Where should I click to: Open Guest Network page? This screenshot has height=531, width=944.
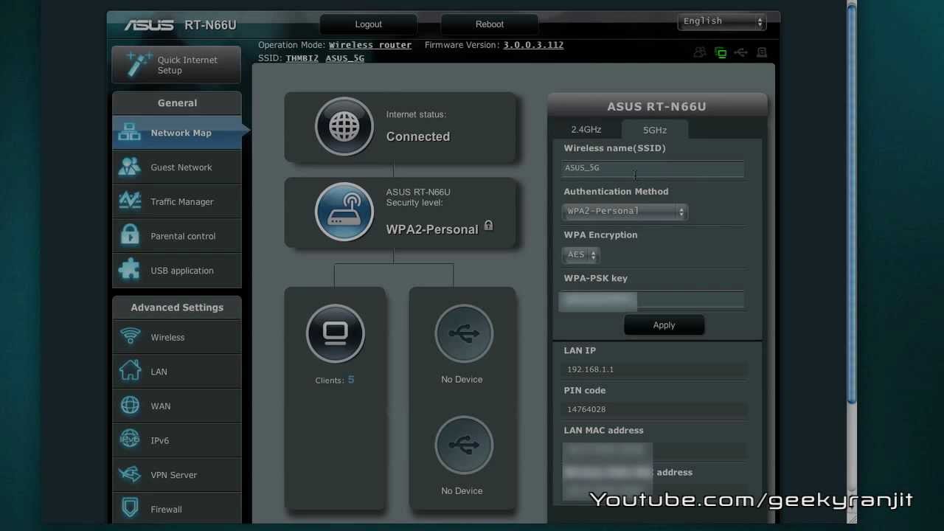(x=177, y=167)
